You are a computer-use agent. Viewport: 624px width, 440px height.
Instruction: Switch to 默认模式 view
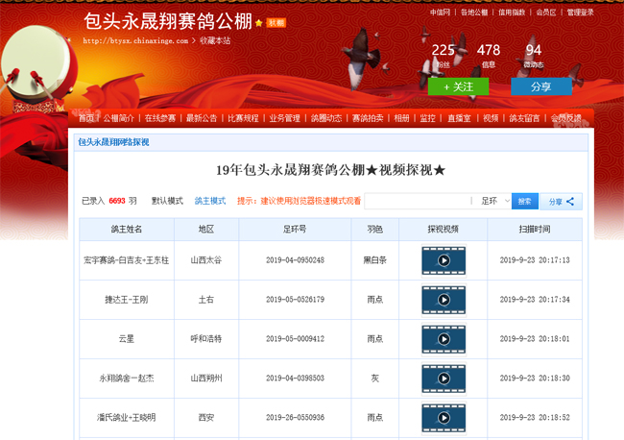click(x=167, y=202)
